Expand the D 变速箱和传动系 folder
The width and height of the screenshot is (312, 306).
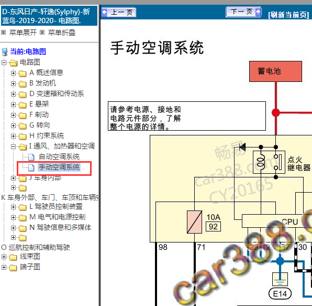click(x=13, y=94)
